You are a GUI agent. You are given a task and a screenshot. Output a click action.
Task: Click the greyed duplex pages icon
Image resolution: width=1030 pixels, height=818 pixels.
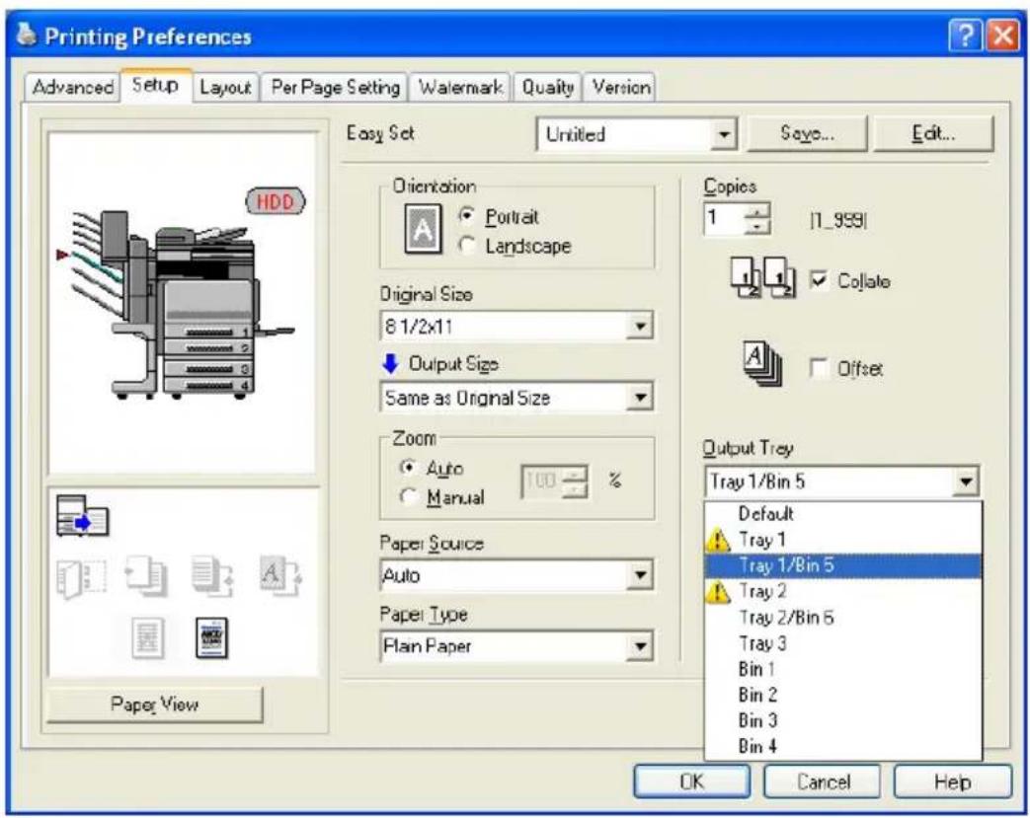146,576
